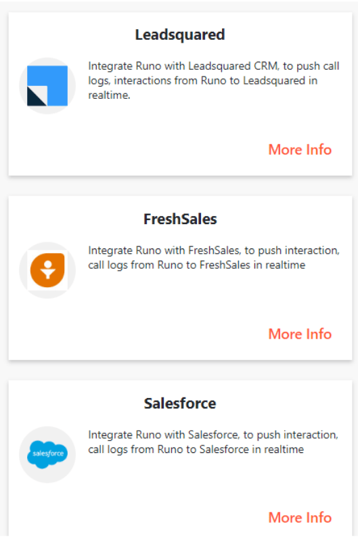Select the Leadsquared card heading
358x543 pixels.
click(x=180, y=35)
